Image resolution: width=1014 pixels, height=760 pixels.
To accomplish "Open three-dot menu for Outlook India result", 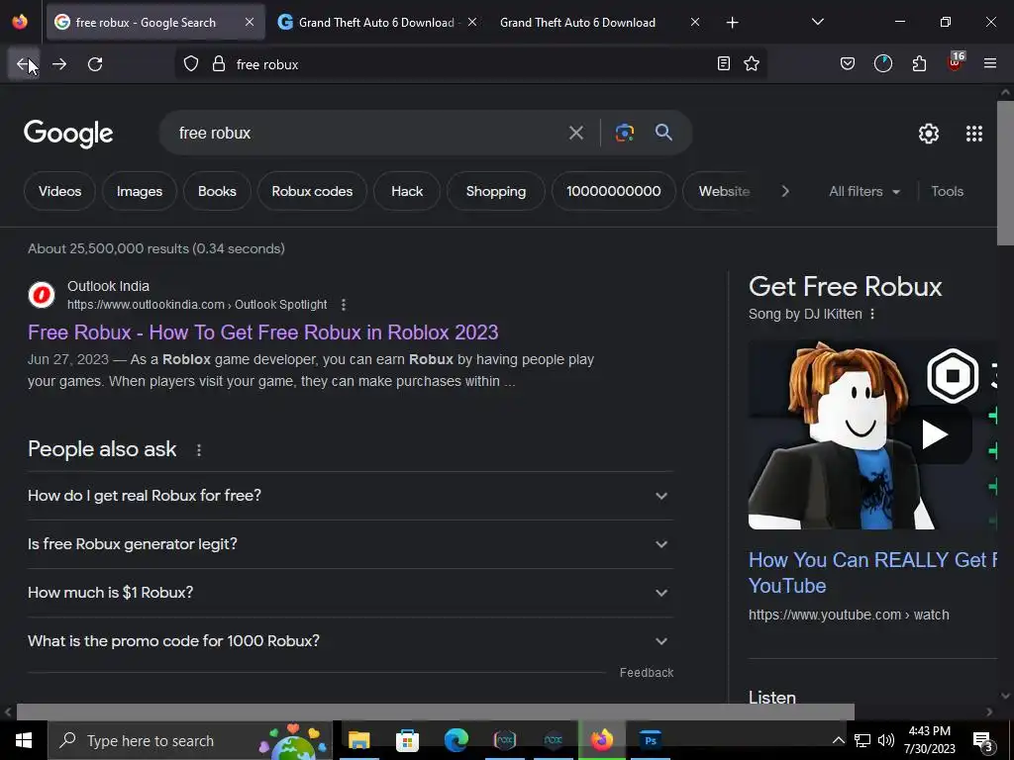I will coord(344,305).
